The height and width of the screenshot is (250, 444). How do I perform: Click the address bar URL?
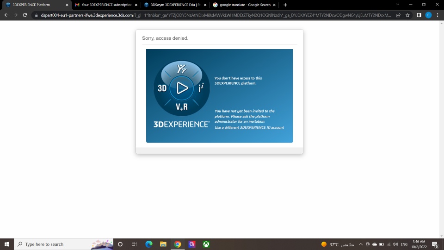[x=216, y=15]
